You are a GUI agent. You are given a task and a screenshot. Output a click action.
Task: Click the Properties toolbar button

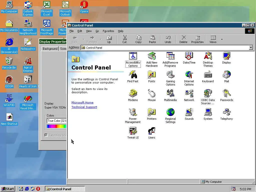pyautogui.click(x=197, y=39)
